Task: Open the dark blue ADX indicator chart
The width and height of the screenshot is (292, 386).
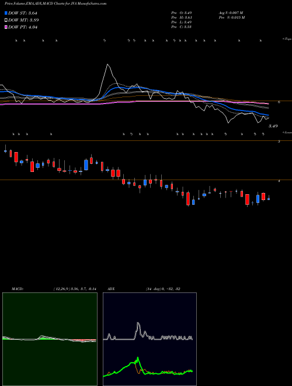Action: [150, 339]
